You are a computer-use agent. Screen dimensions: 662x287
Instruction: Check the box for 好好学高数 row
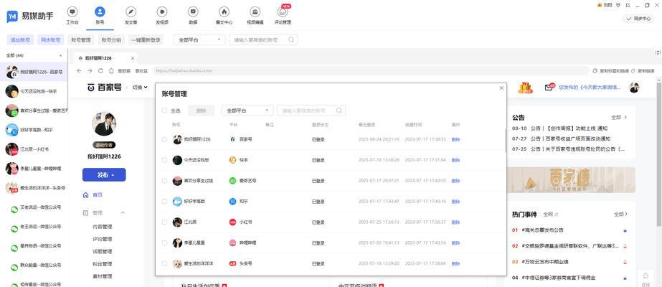click(x=165, y=202)
